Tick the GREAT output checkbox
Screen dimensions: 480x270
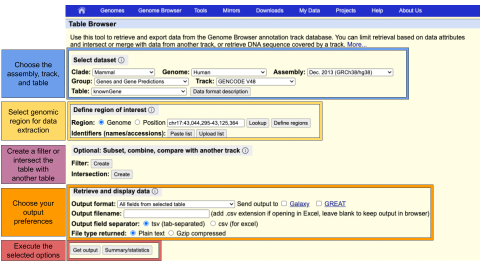[318, 204]
